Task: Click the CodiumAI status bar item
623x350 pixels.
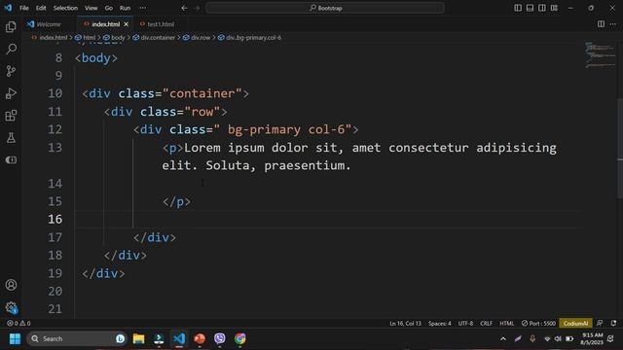Action: coord(575,324)
